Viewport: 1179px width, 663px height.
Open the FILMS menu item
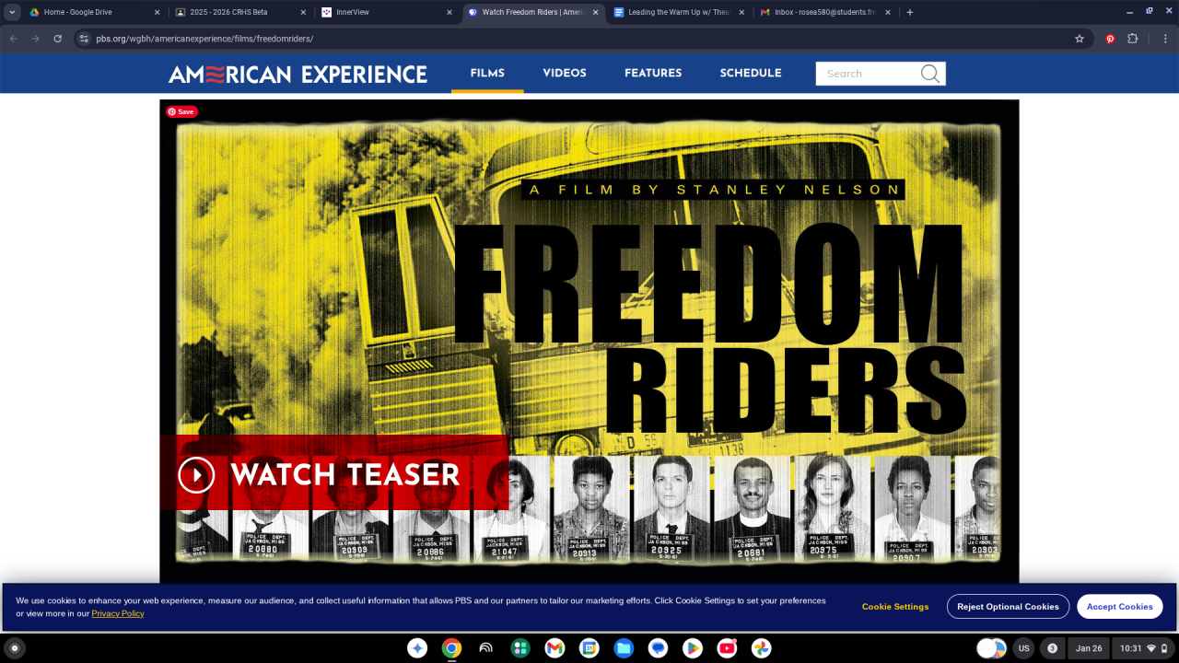[x=487, y=73]
